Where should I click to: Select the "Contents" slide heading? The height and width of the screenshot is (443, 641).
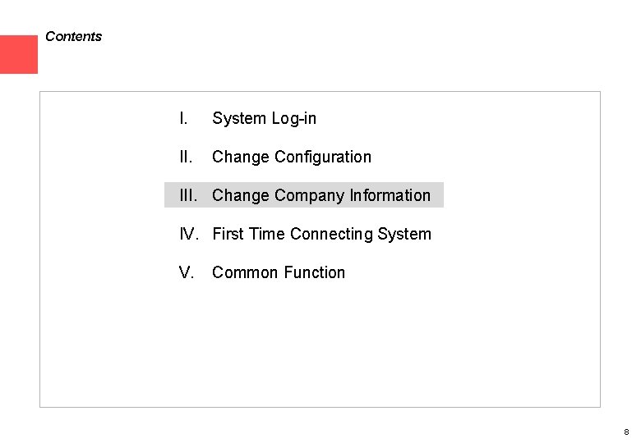74,37
